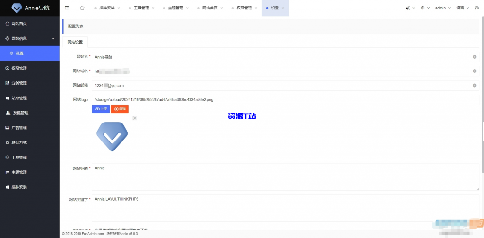Click the 友链管理 people icon in sidebar
484x238 pixels.
(x=8, y=113)
